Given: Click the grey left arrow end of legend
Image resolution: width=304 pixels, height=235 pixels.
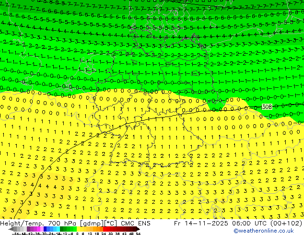Looking at the screenshot, I should [x=11, y=229].
